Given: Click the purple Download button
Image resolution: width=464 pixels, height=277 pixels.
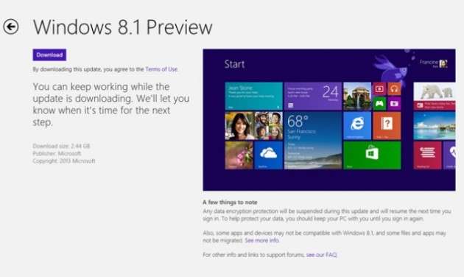Looking at the screenshot, I should point(49,55).
